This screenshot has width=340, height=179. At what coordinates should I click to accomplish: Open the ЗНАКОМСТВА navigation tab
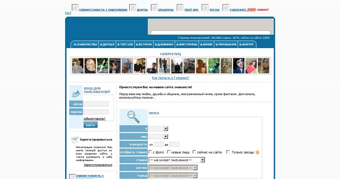pos(85,44)
